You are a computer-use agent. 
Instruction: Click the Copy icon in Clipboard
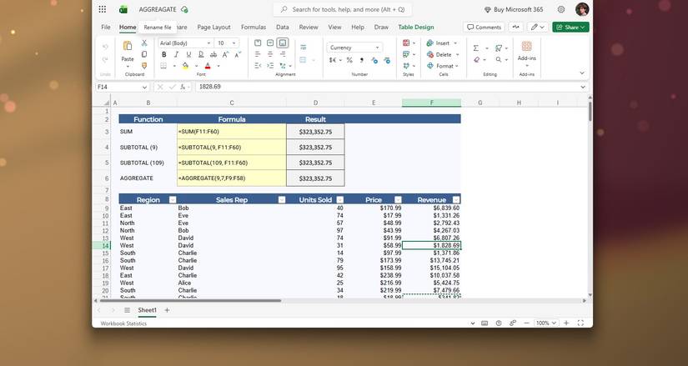(144, 54)
